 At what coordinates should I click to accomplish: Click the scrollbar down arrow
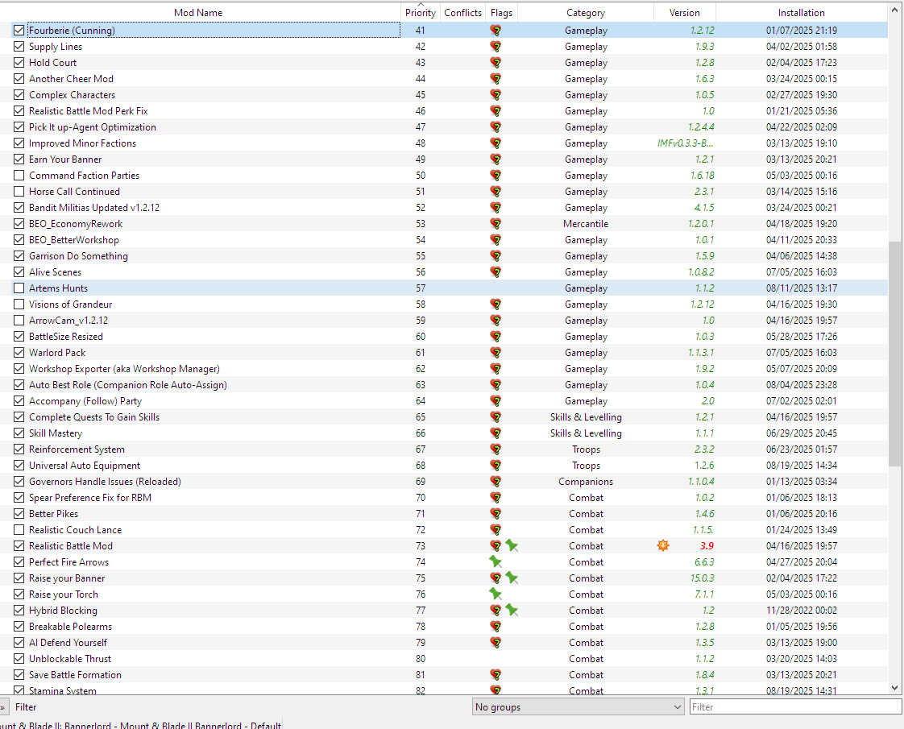[894, 687]
